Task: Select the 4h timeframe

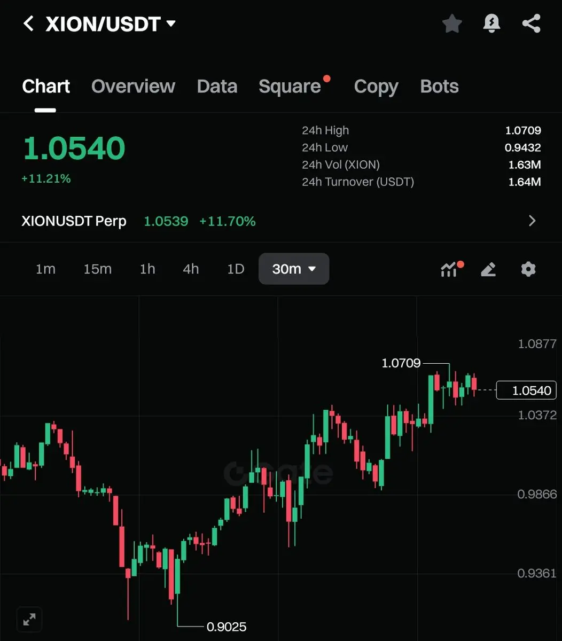Action: click(191, 269)
